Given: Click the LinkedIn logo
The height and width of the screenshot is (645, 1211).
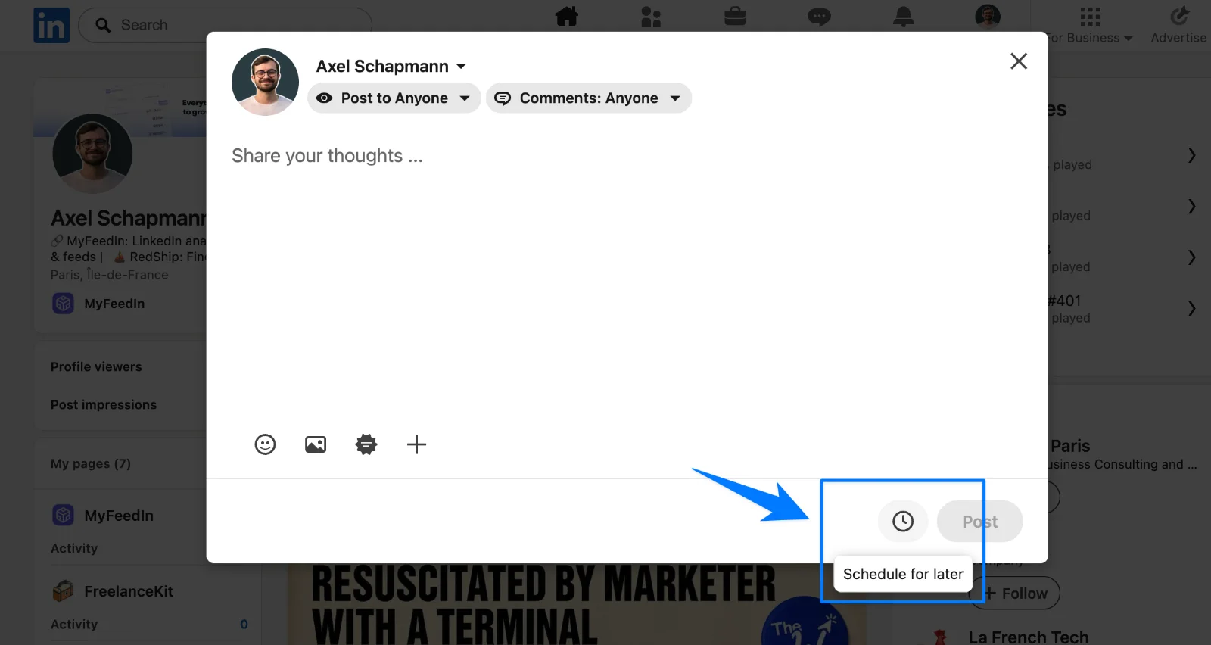Looking at the screenshot, I should pyautogui.click(x=51, y=26).
